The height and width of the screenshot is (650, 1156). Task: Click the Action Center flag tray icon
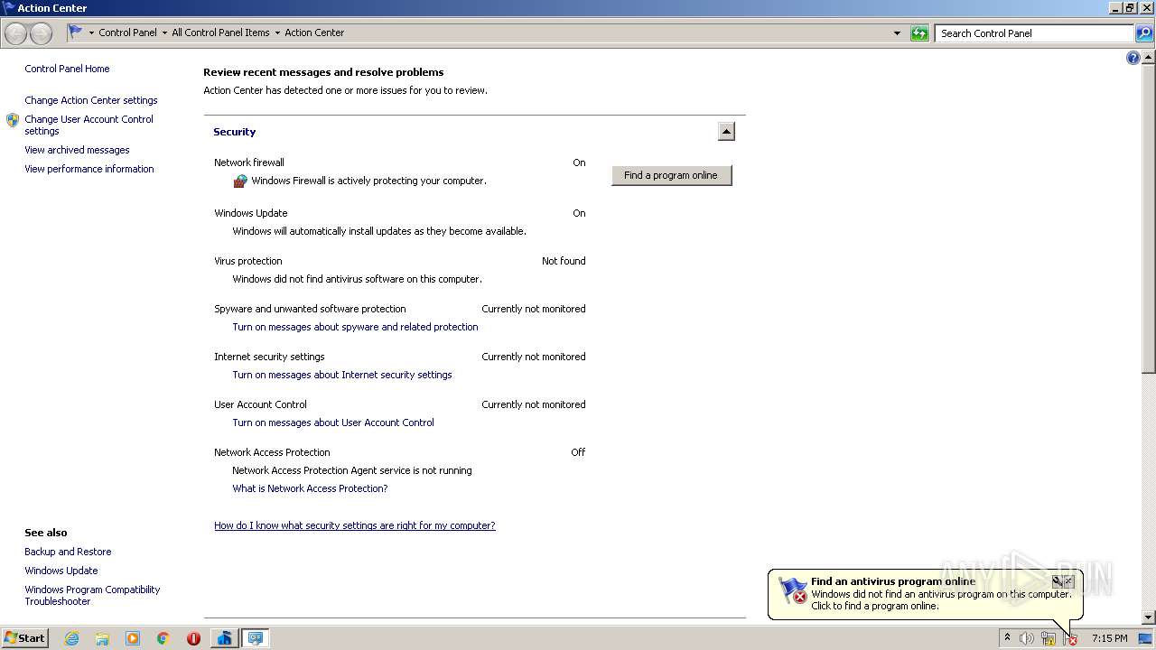point(1070,638)
